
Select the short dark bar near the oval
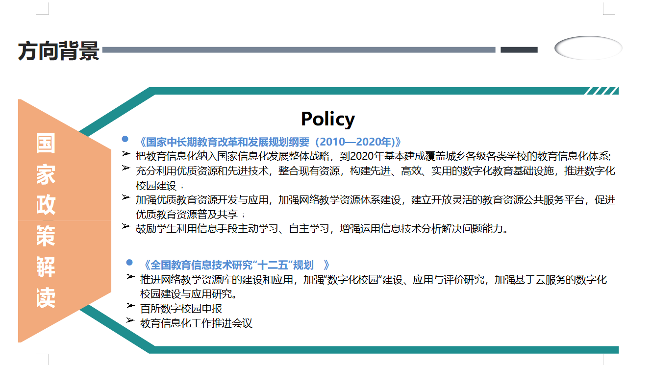519,49
